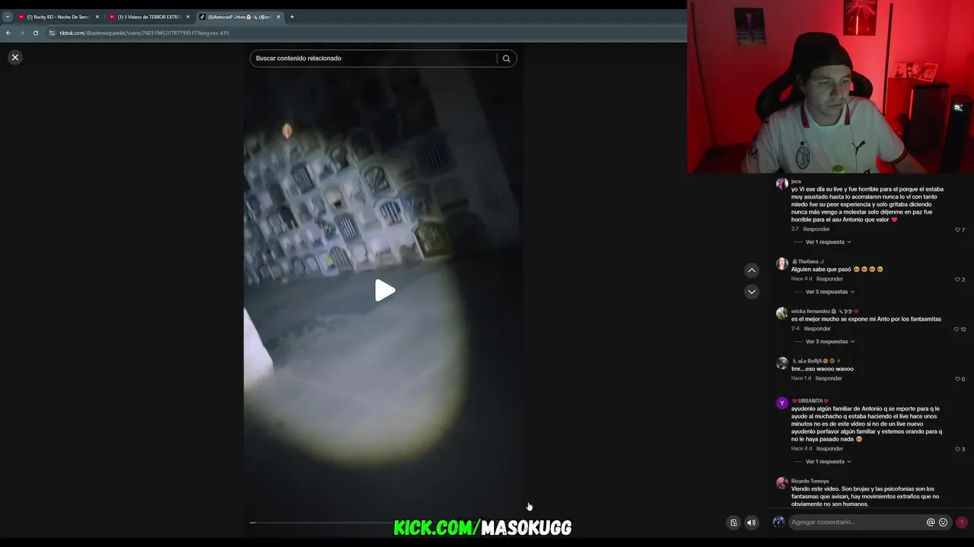Click the @ mention icon in comment box
The image size is (974, 547).
pos(931,523)
